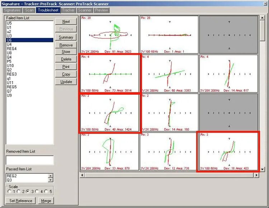This screenshot has height=208, width=269.
Task: Open Pin 4 signature with Dev 14 Area 617
Action: pos(228,74)
